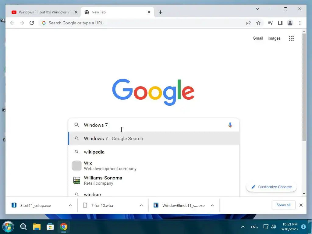Show hidden system tray icons
This screenshot has width=312, height=234.
243,227
